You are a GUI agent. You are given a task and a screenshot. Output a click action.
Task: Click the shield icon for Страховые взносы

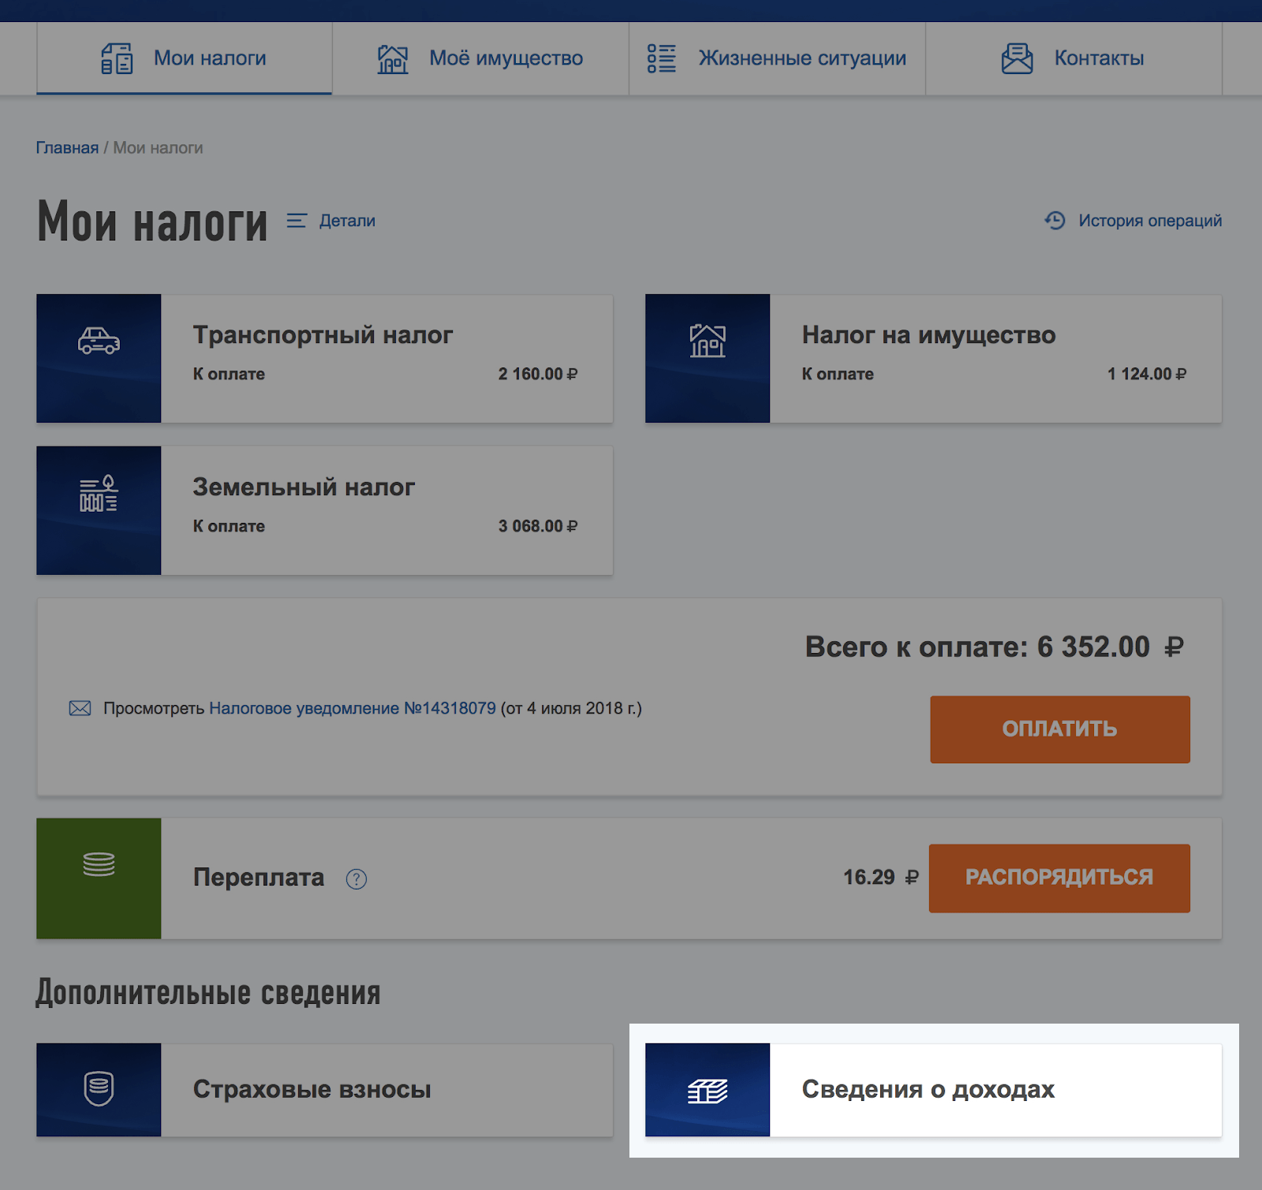[x=99, y=1090]
